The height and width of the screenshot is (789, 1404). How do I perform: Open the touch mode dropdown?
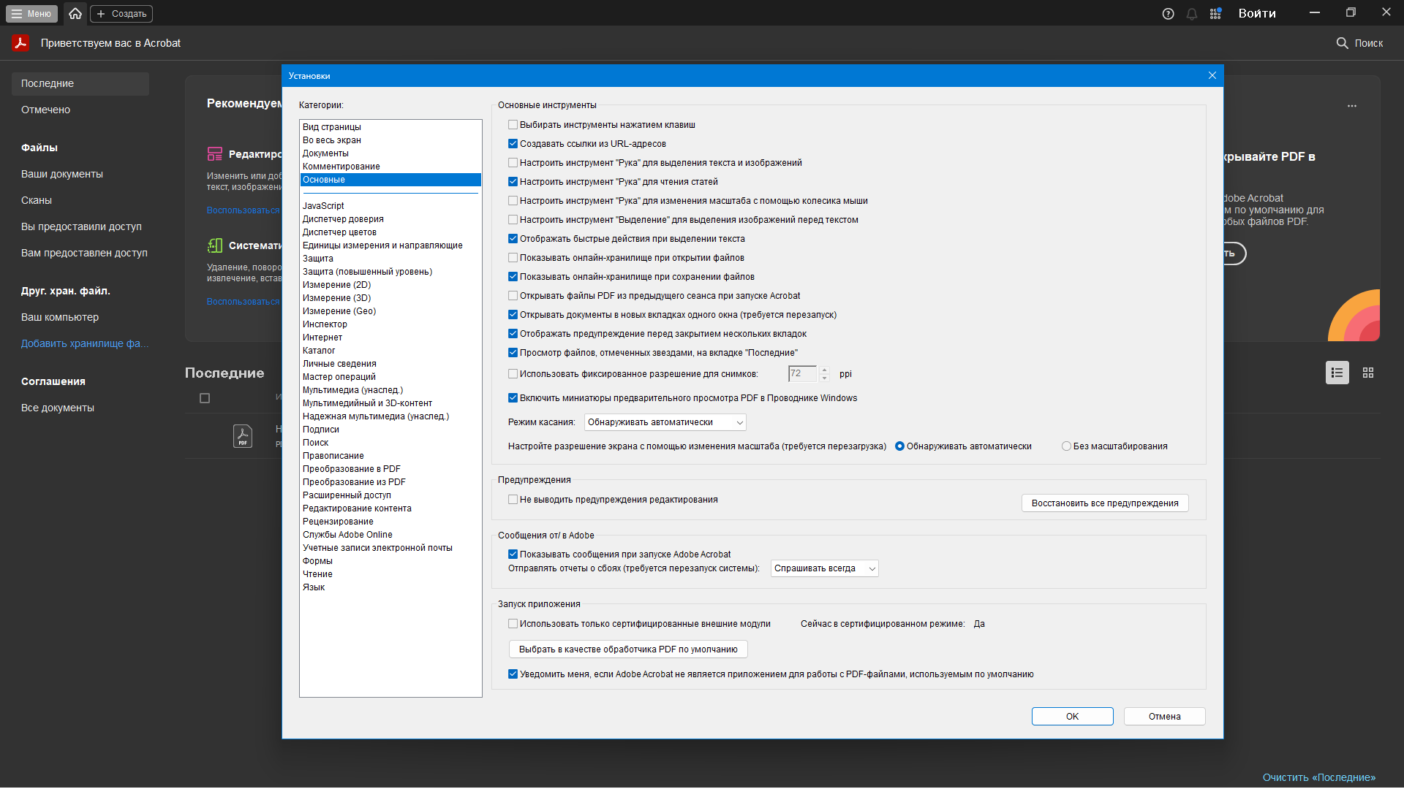tap(665, 422)
